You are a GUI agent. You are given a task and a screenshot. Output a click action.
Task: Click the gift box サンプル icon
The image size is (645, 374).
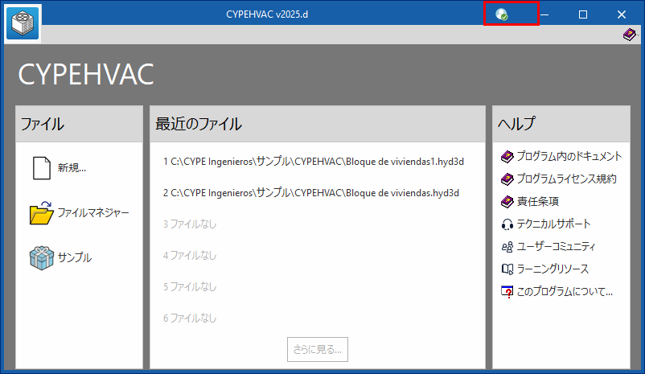42,257
